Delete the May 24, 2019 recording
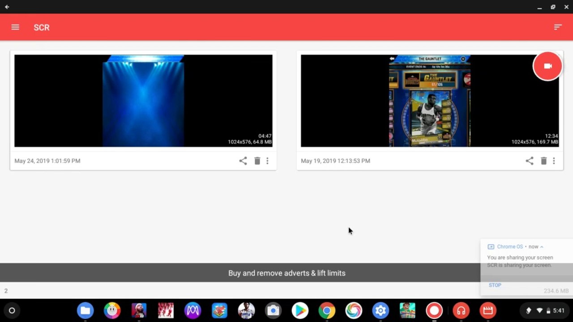The width and height of the screenshot is (573, 322). [x=257, y=161]
